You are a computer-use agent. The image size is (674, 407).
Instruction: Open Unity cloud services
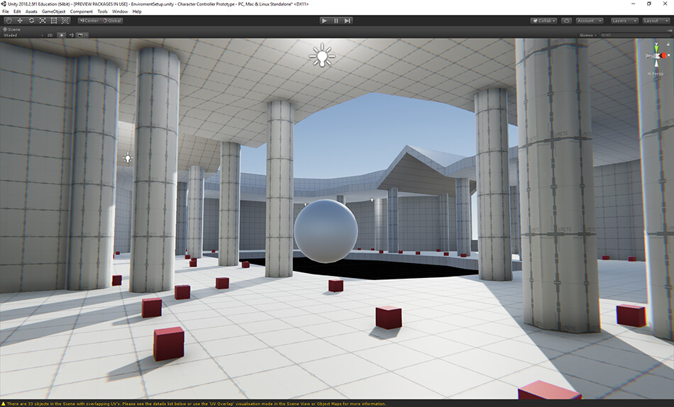click(567, 21)
